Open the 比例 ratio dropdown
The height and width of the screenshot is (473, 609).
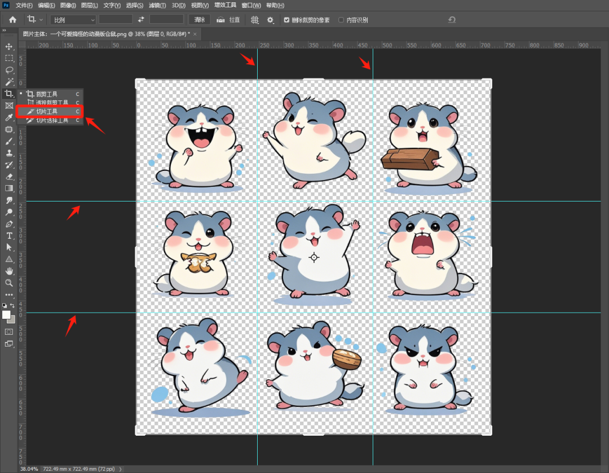click(72, 20)
